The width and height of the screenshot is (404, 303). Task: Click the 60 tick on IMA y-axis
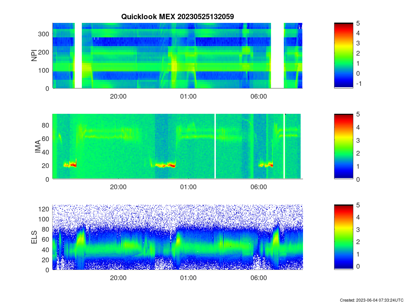click(x=46, y=139)
